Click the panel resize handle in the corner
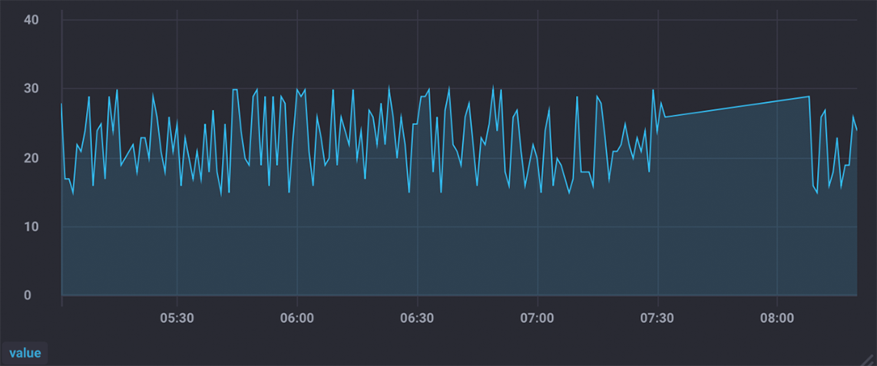 coord(869,358)
